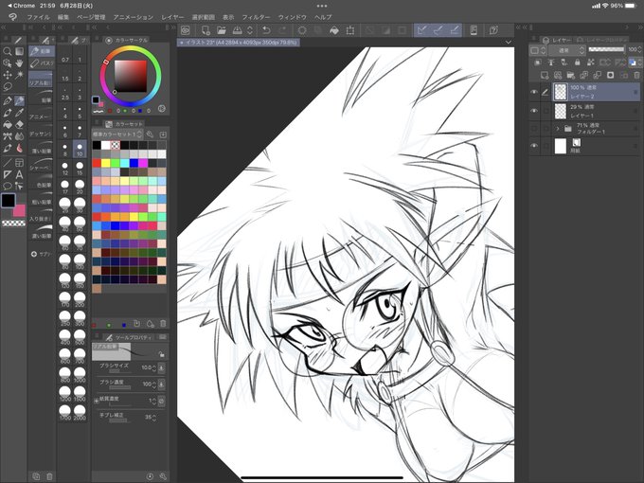644x483 pixels.
Task: Select the Zoom (magnifier) tool
Action: click(x=7, y=51)
